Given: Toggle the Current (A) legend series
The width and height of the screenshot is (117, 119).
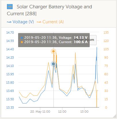Looking at the screenshot, I should coord(50,22).
